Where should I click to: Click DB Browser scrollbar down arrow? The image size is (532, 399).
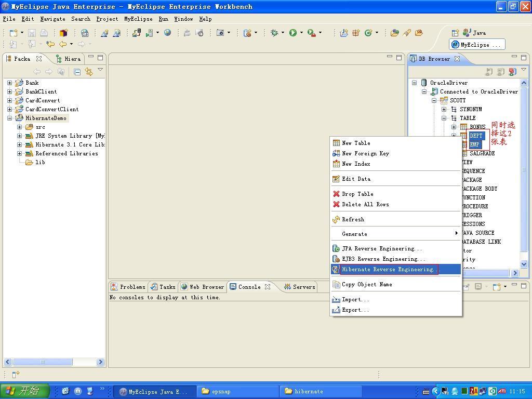524,264
